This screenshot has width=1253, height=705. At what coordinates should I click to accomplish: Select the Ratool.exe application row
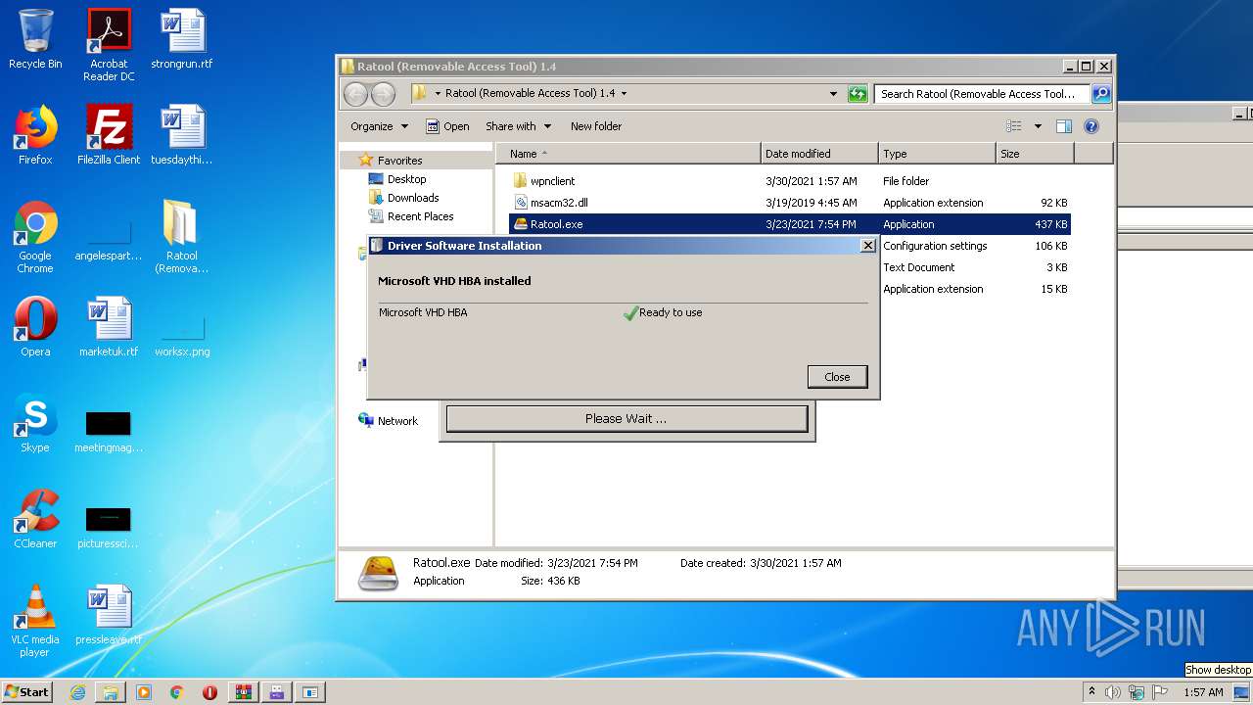tap(789, 224)
